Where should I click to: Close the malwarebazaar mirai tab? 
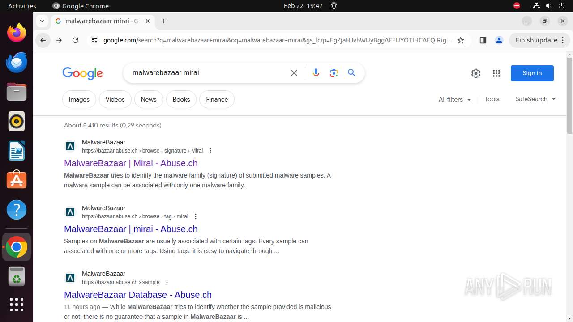point(147,21)
